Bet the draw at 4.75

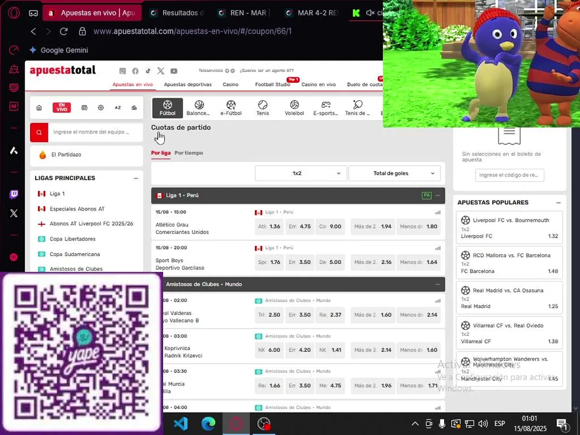[x=300, y=227]
